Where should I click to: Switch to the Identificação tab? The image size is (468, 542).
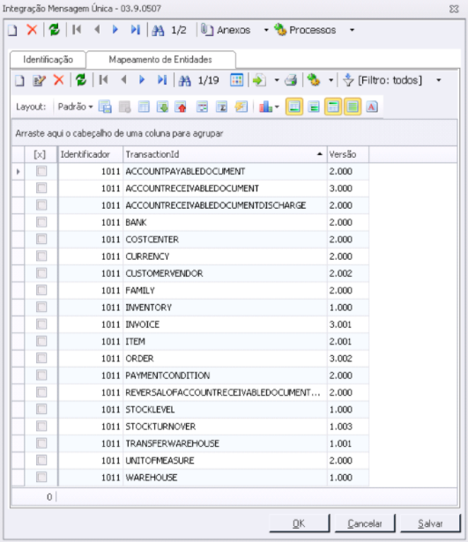point(48,60)
